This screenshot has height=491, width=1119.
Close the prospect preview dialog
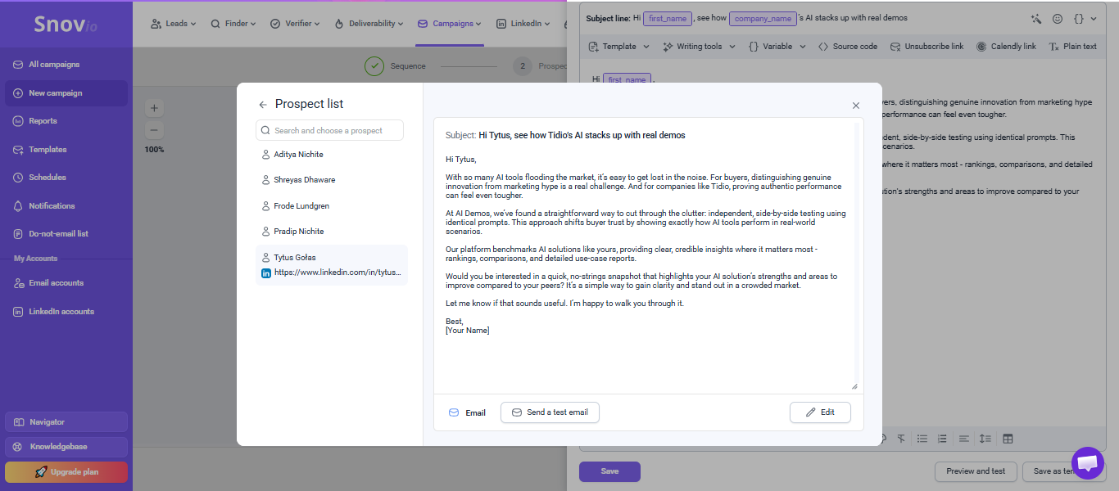coord(856,106)
